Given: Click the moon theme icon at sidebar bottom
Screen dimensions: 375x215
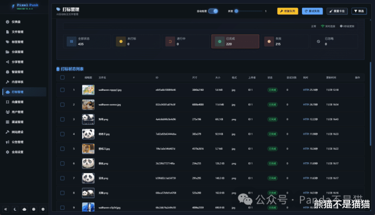Looking at the screenshot, I should tap(15, 209).
